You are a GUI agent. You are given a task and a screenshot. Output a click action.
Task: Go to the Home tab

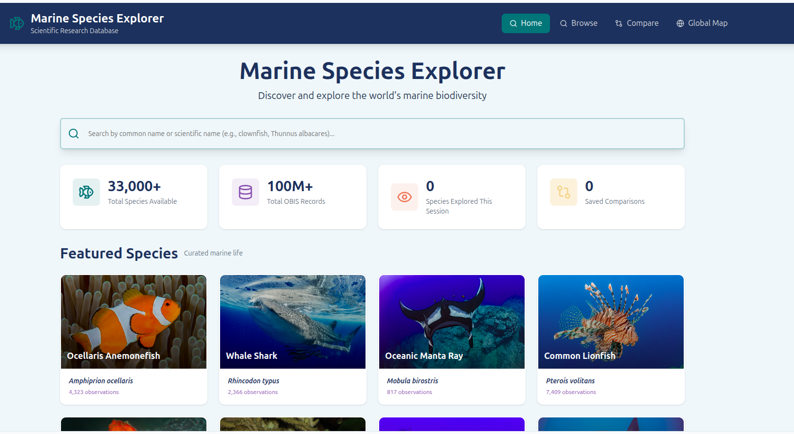point(526,23)
